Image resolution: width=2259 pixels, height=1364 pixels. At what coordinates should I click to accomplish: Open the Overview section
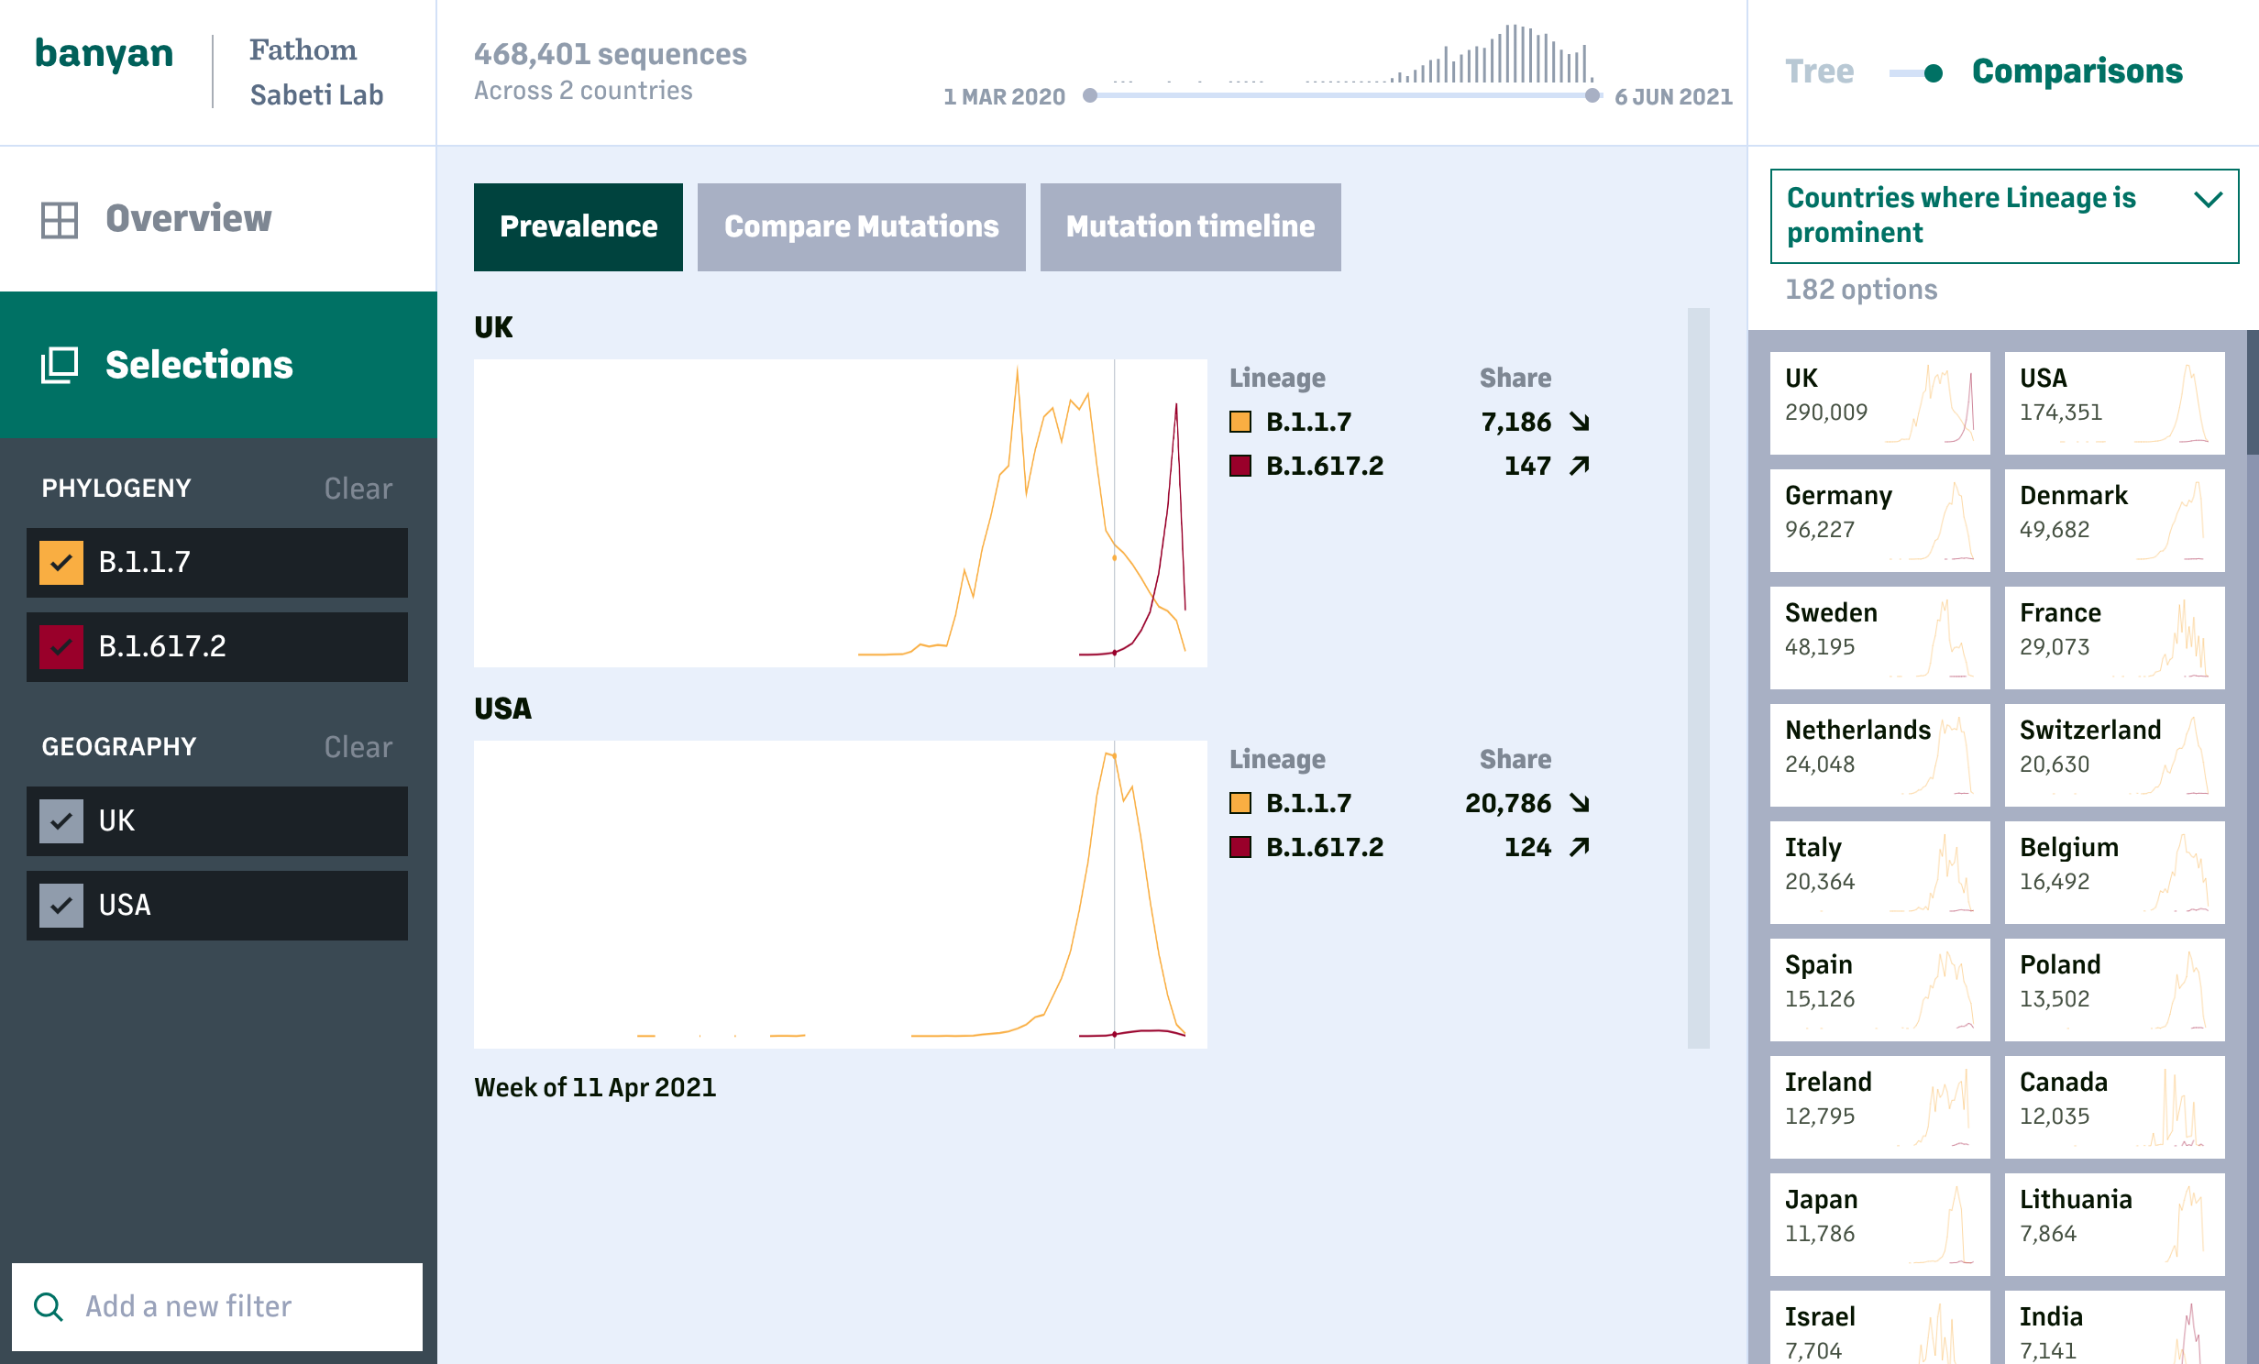(x=218, y=219)
